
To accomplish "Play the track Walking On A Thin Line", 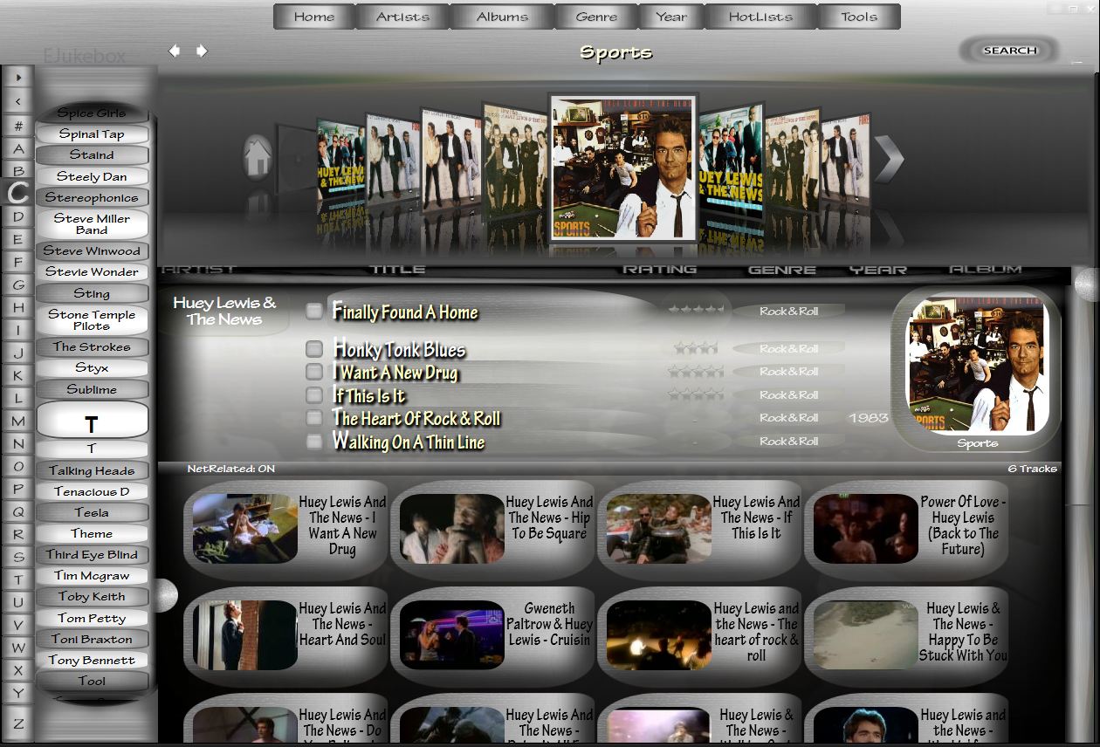I will (409, 442).
